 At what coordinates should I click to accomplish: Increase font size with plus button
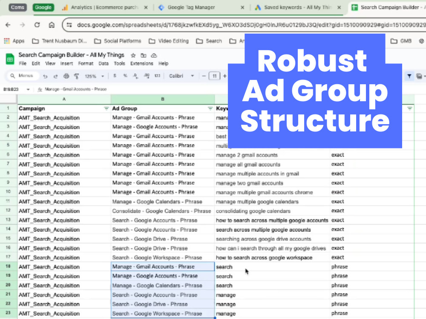click(225, 76)
